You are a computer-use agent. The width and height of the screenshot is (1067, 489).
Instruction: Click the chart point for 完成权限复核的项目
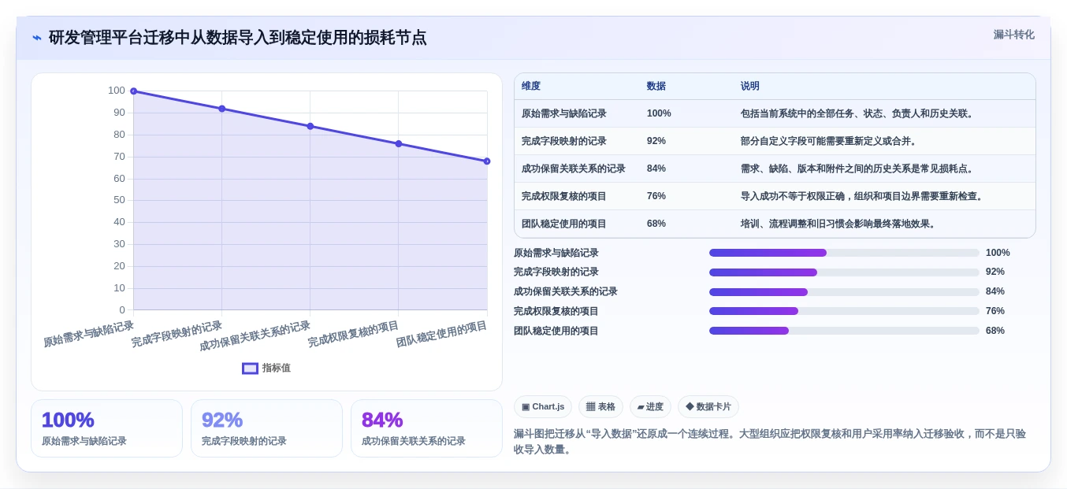pyautogui.click(x=399, y=143)
